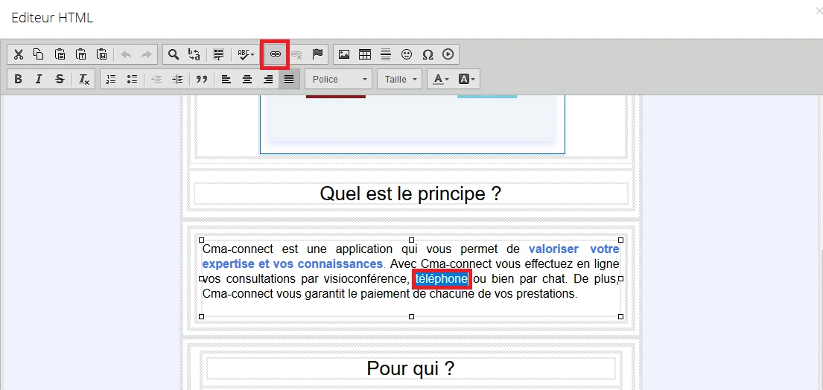Insert special character with Omega icon
Image resolution: width=823 pixels, height=390 pixels.
coord(428,54)
